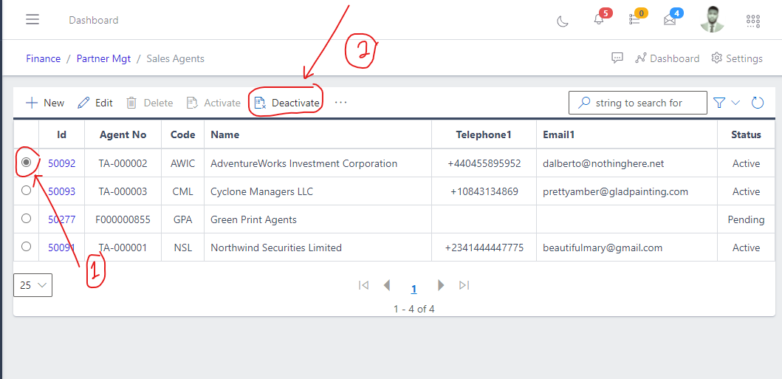
Task: Sort by the Id column header
Action: tap(62, 134)
